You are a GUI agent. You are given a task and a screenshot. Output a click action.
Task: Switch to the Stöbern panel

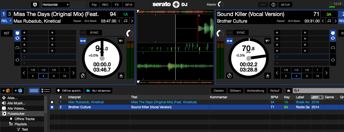click(x=236, y=91)
